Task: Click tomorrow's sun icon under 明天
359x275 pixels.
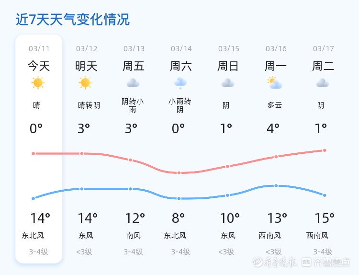Action: click(x=85, y=83)
